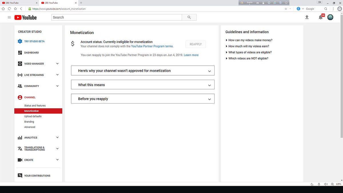Expand the Analytics section chevron

pyautogui.click(x=57, y=138)
